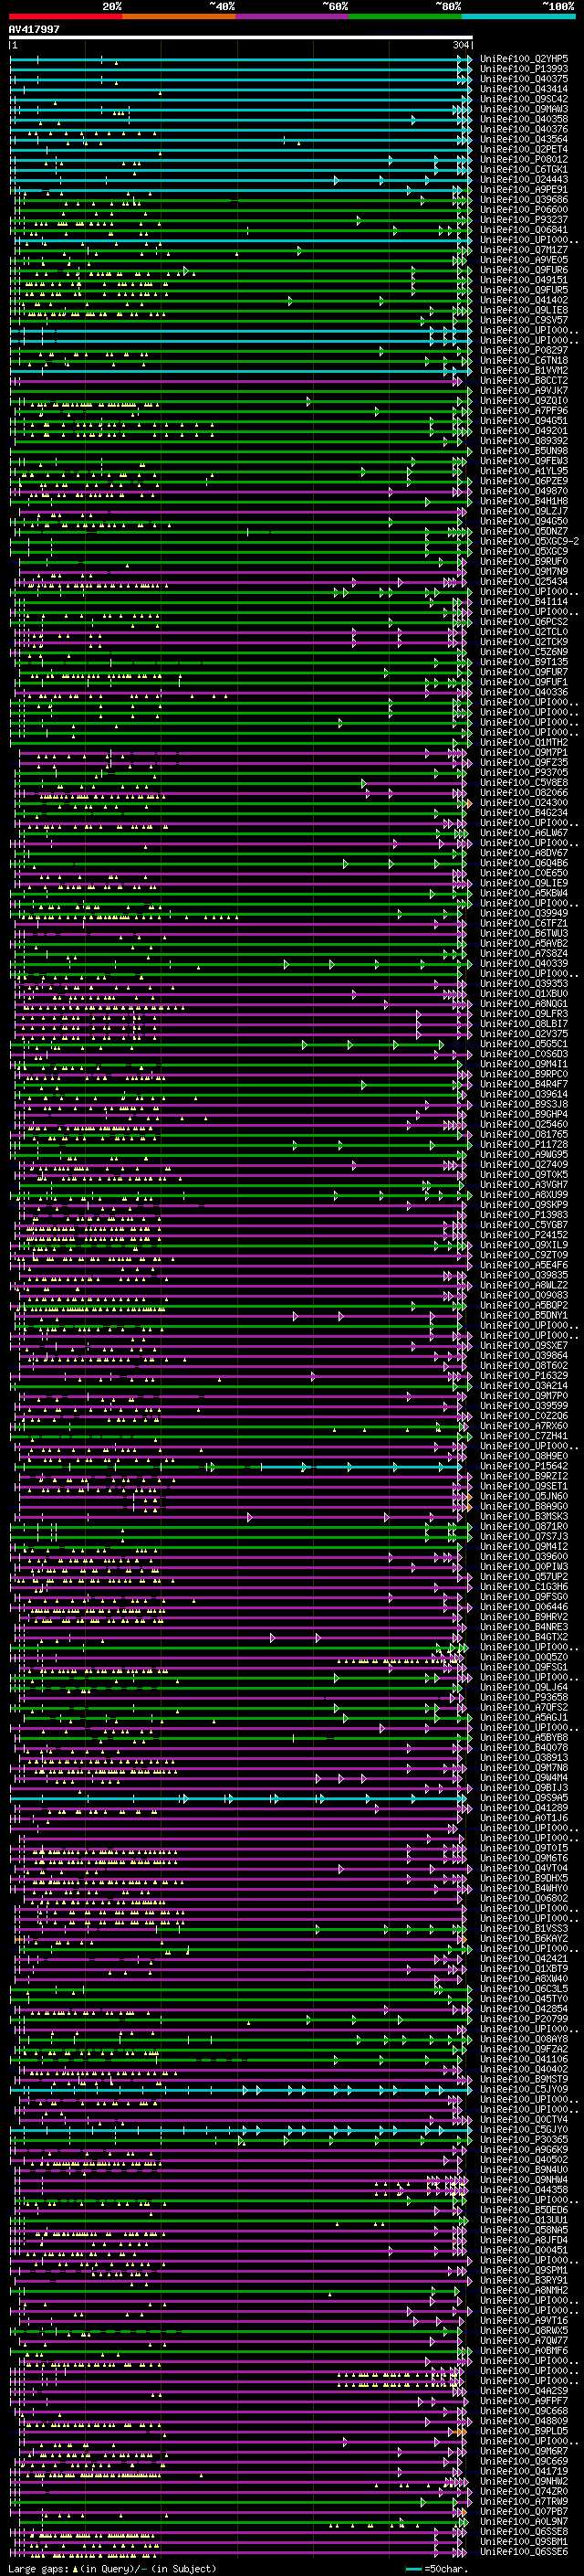The width and height of the screenshot is (584, 2576).
Task: Select the AV417997 query name
Action: 34,30
